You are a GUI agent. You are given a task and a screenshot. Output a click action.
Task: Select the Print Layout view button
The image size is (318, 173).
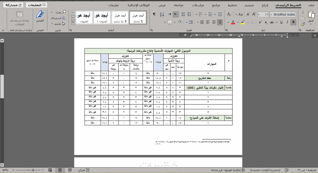[60, 170]
